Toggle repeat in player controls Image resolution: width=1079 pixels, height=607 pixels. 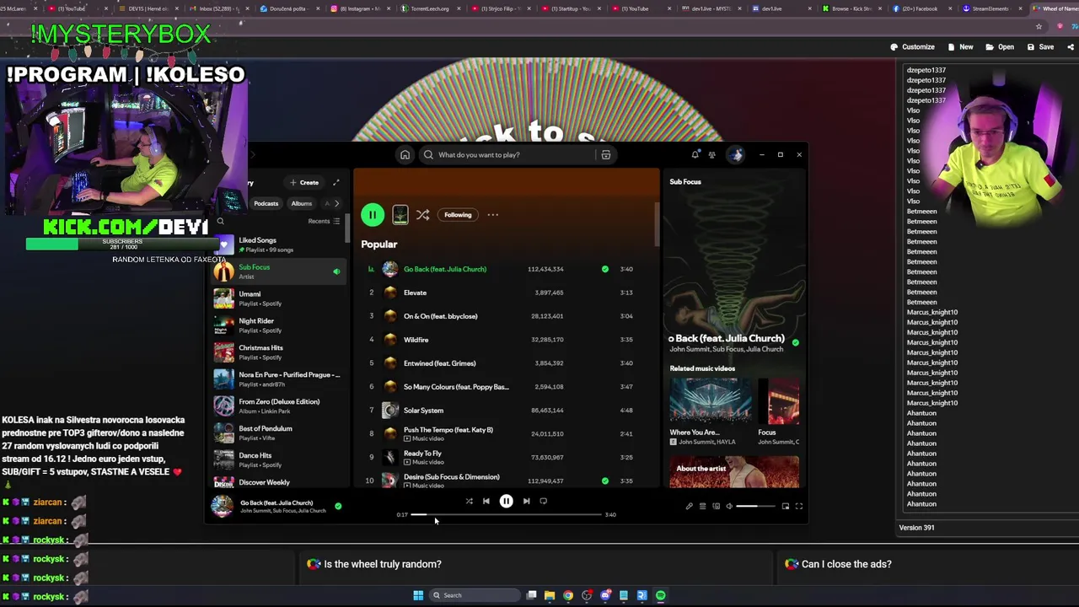coord(543,502)
